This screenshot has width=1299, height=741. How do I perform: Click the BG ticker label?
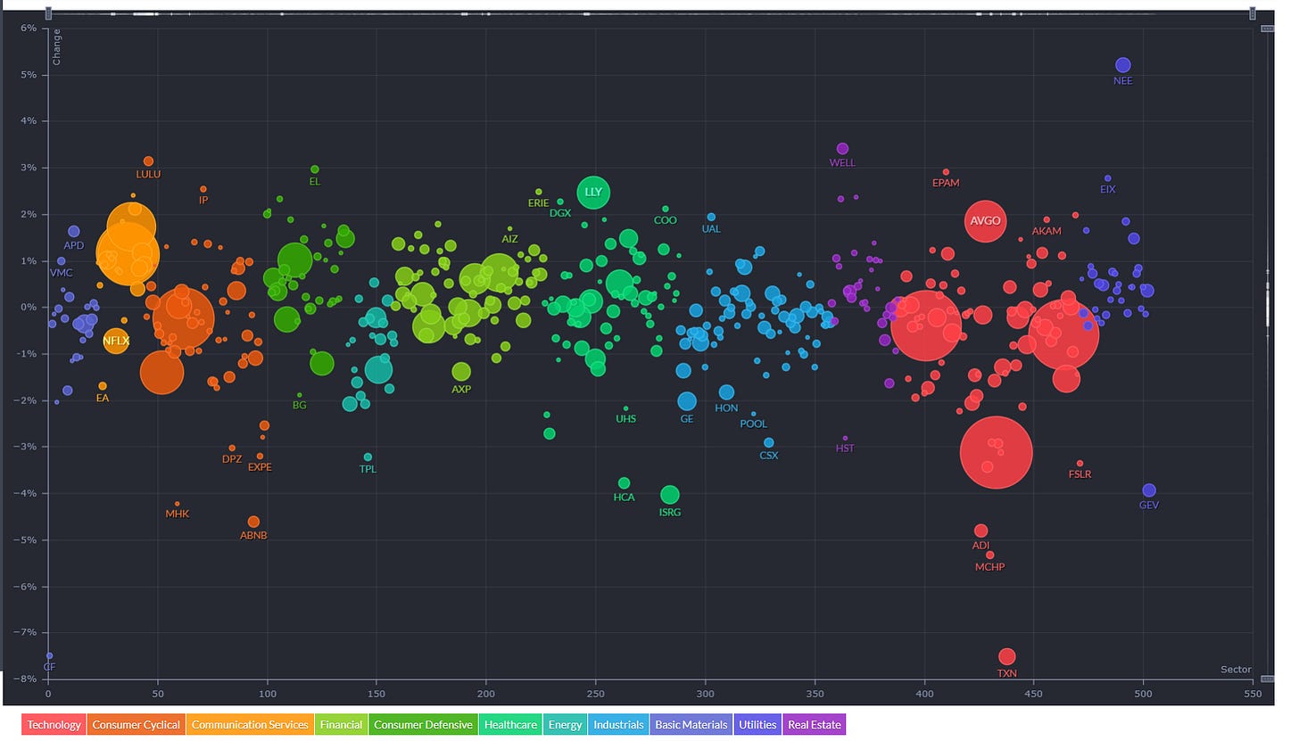[x=300, y=405]
